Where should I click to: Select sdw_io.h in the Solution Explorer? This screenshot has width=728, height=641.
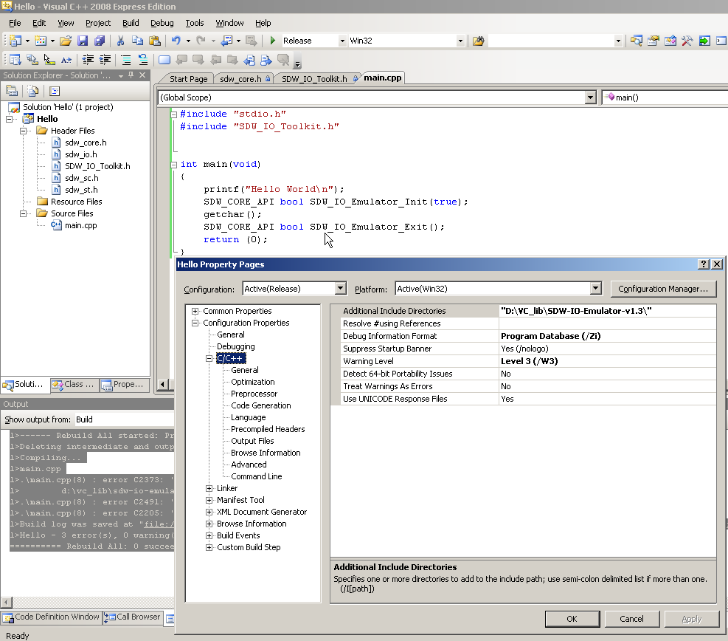point(81,154)
